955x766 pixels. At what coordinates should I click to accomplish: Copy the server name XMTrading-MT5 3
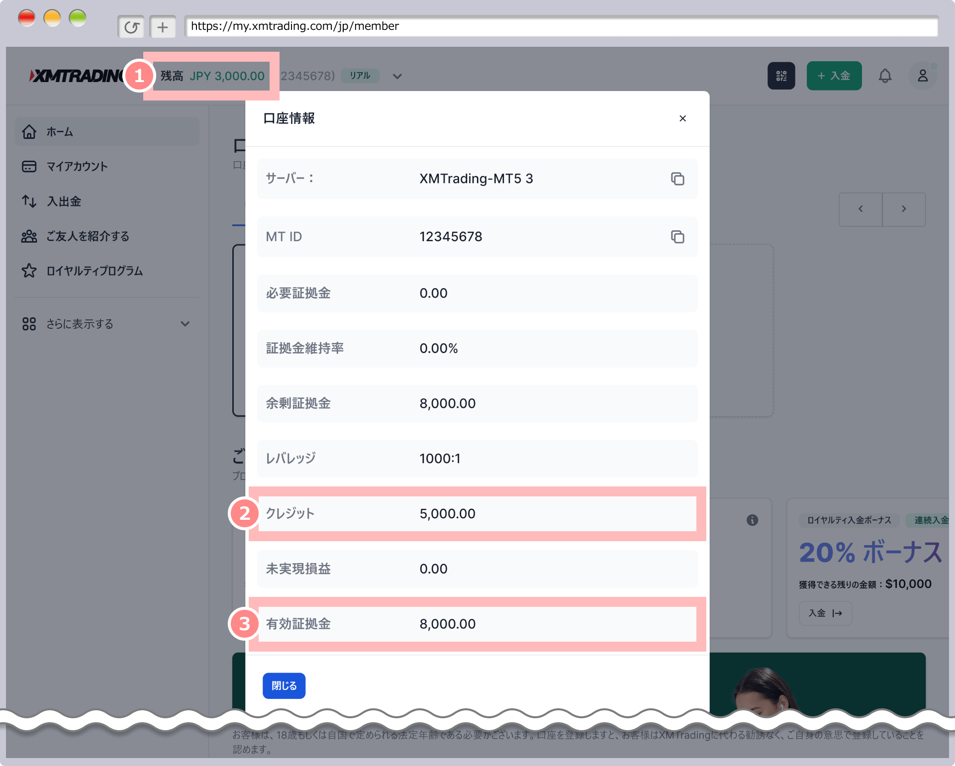coord(677,179)
